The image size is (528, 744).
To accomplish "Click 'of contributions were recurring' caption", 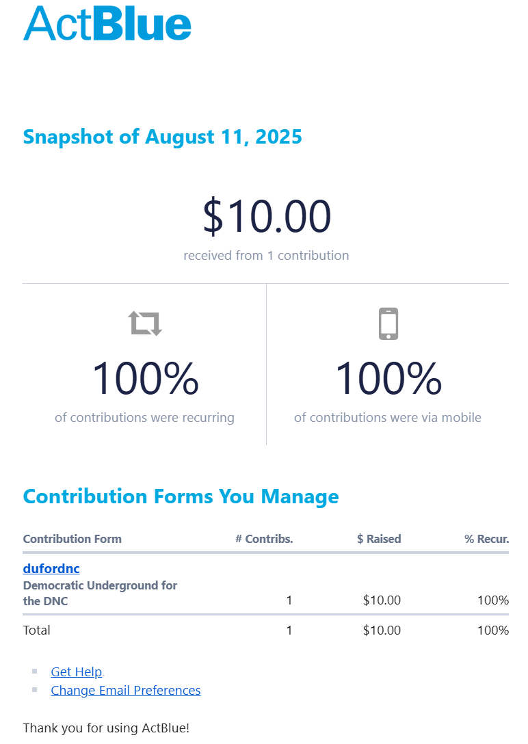I will tap(145, 418).
